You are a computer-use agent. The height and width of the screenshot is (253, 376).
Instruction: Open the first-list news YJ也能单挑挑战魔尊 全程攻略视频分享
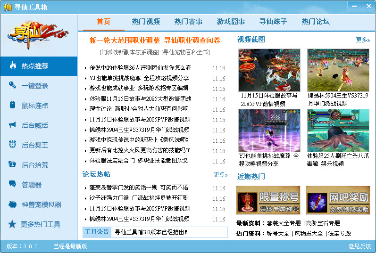tap(139, 78)
